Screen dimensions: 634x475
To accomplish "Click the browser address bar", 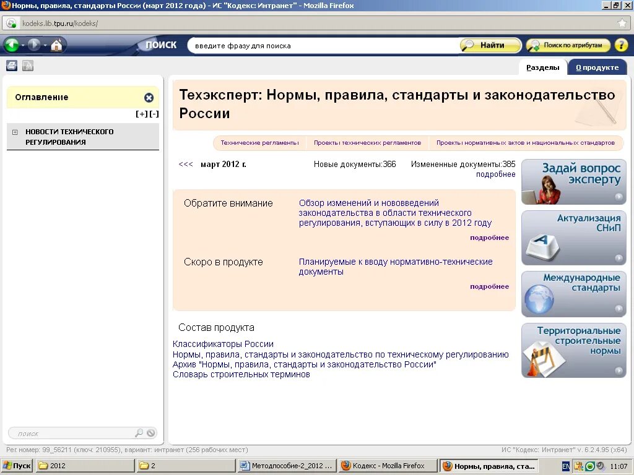I will tap(315, 24).
